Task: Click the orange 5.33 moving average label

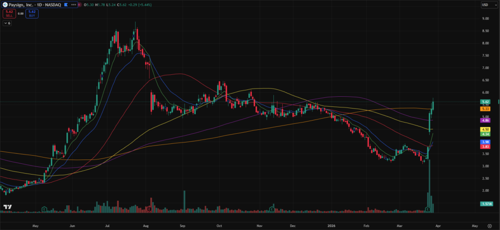Action: pos(485,109)
